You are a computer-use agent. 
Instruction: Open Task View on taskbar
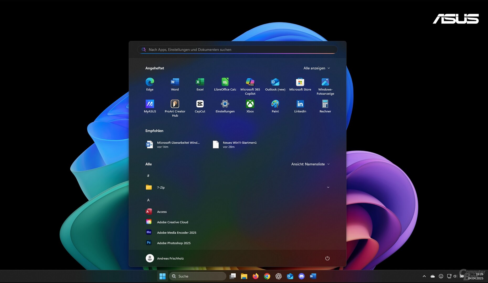[232, 276]
